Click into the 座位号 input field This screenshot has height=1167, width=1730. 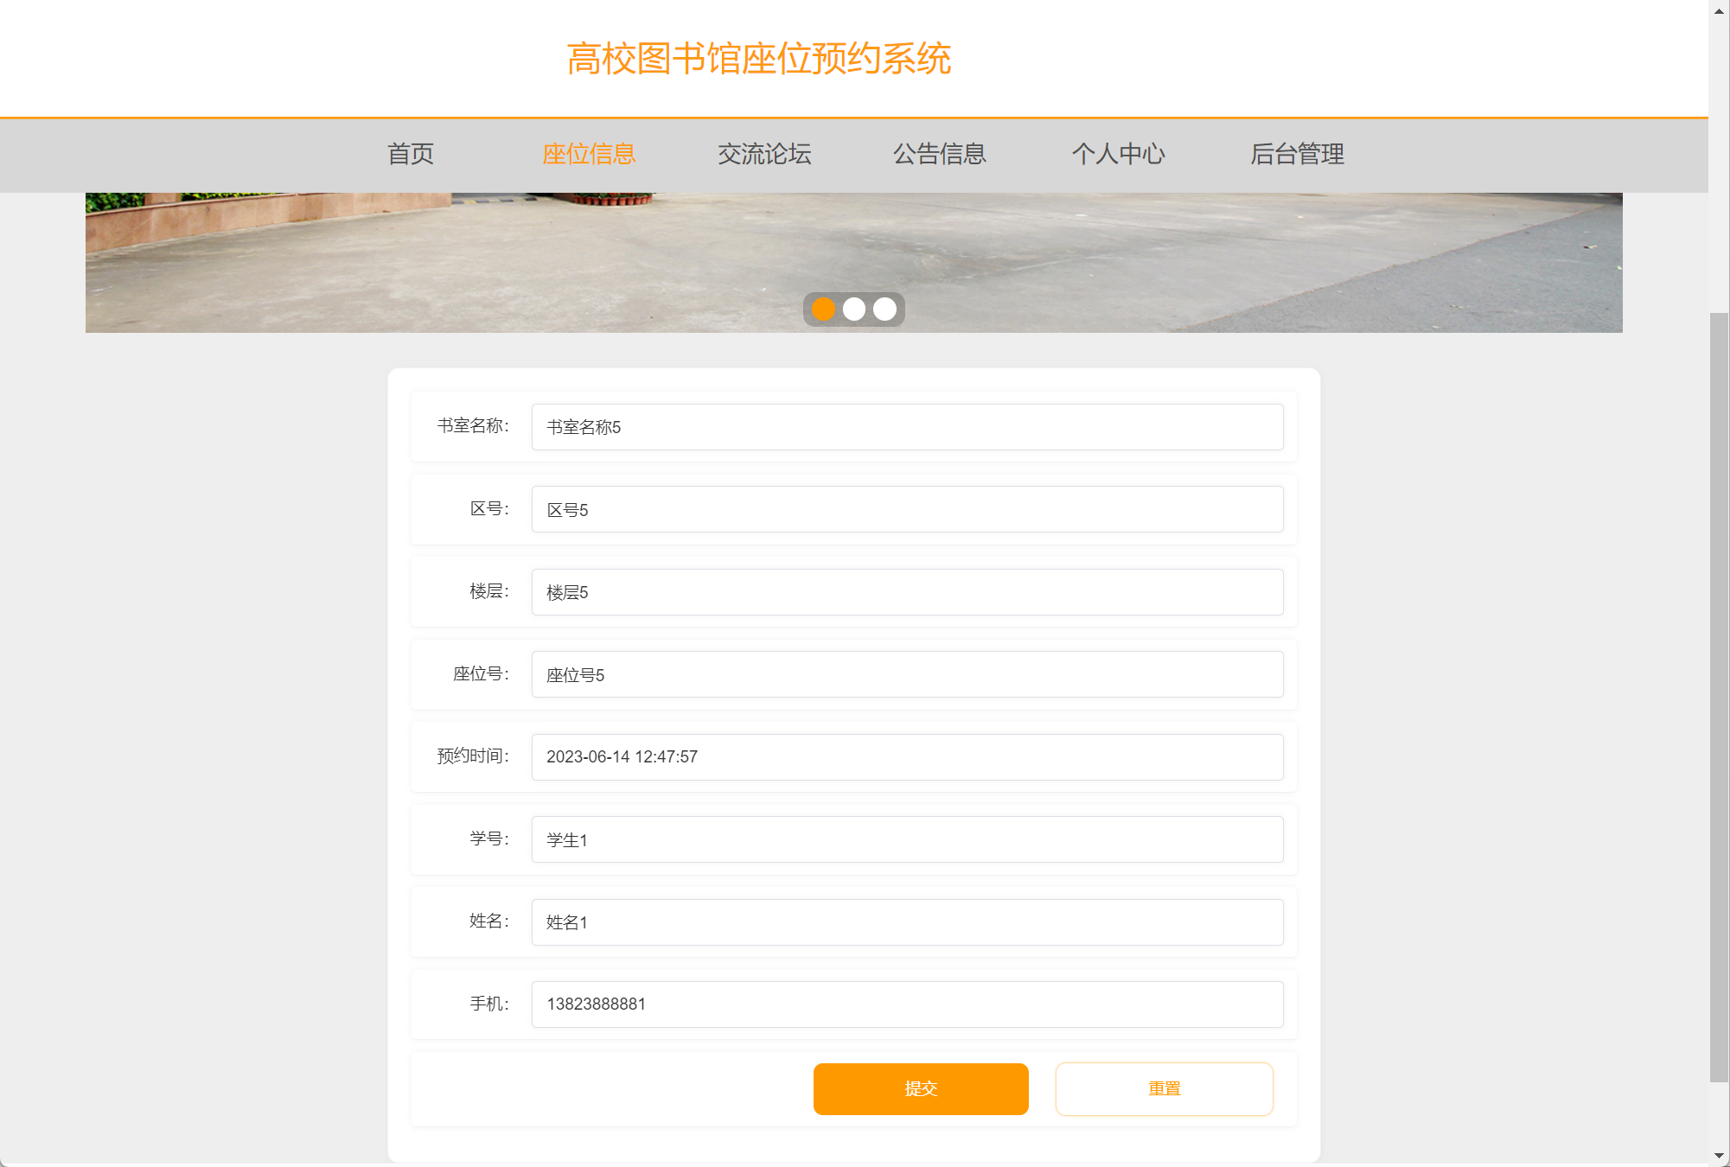click(907, 674)
